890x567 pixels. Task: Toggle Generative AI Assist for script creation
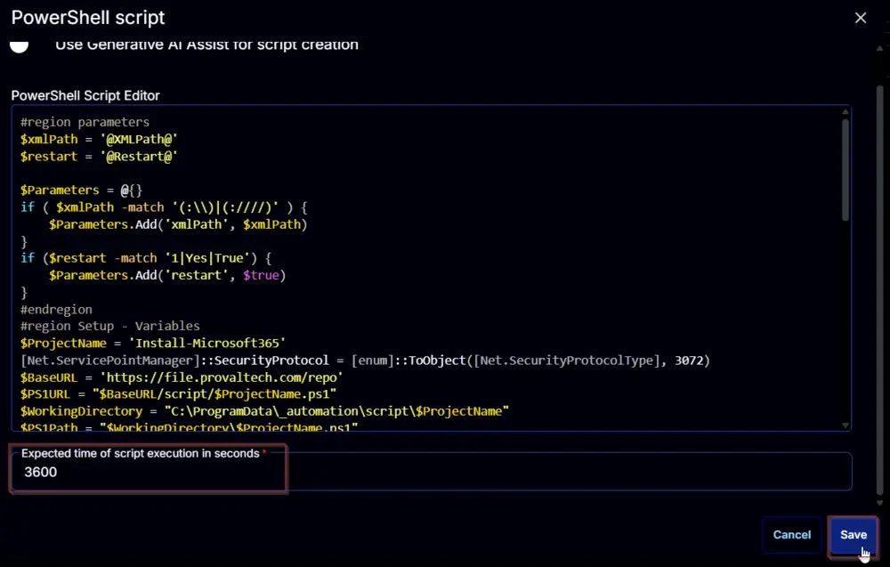coord(20,45)
